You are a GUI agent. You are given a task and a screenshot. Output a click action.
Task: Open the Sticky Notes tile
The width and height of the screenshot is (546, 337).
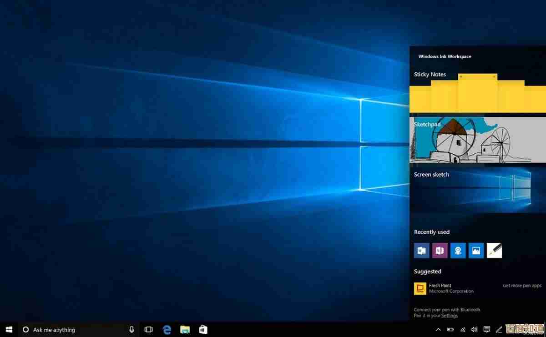[477, 93]
